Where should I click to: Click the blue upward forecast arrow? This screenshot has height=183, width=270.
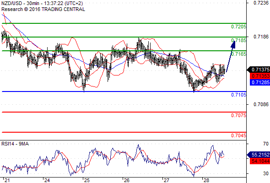click(231, 56)
